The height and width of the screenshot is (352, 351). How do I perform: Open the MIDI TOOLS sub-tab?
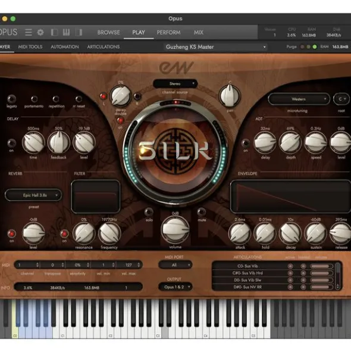tap(30, 46)
